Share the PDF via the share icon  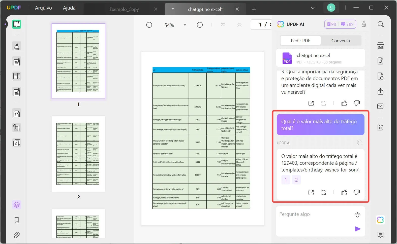click(381, 91)
